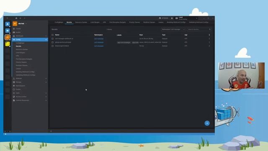Screen dimensions: 268x151
Task: Sort secrets by the Name column
Action: click(57, 35)
